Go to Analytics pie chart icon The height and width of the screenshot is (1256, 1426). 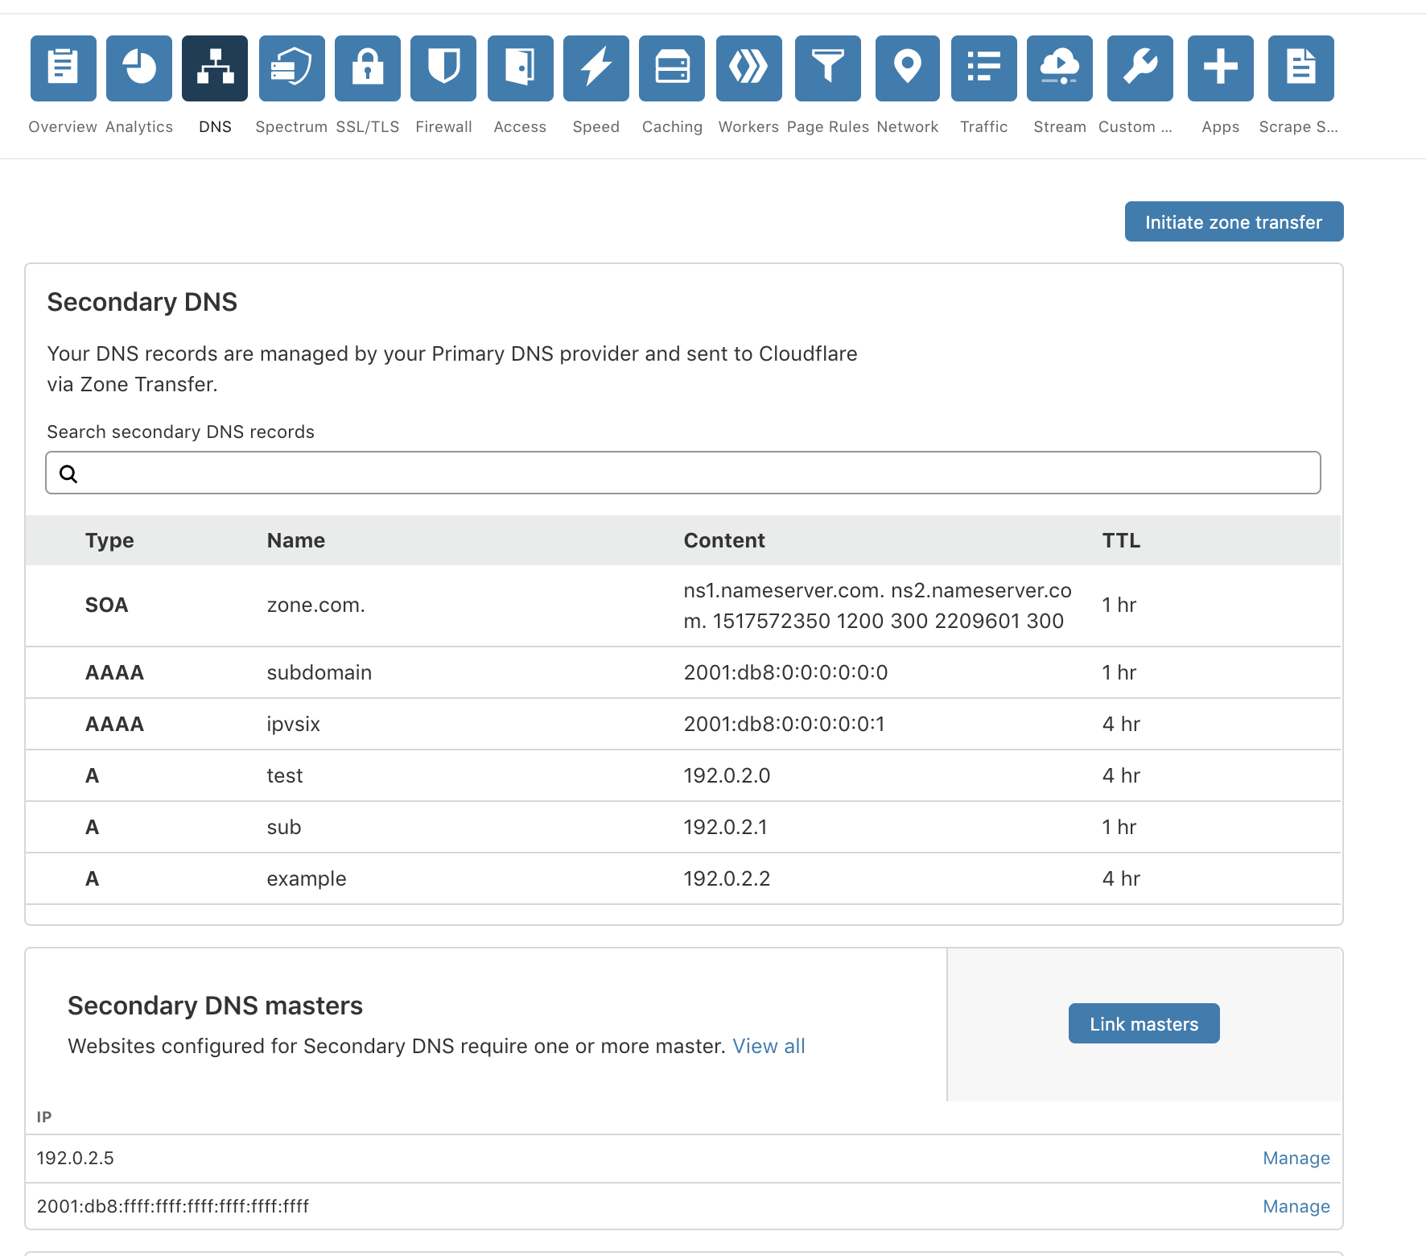click(x=139, y=68)
